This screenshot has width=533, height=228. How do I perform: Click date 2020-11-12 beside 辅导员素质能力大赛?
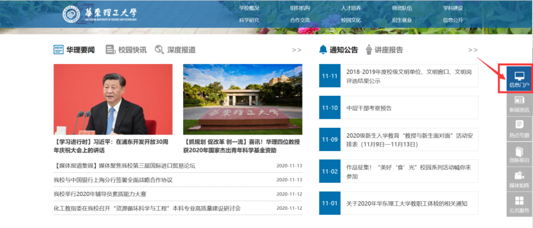coord(289,194)
